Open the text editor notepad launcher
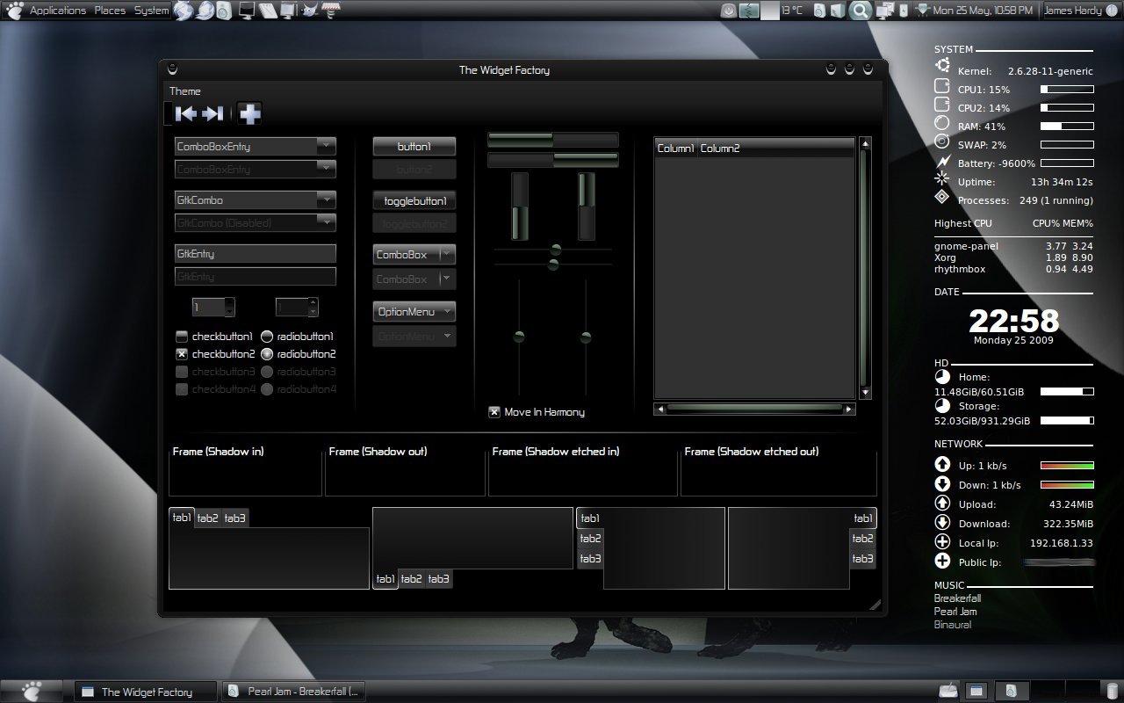The height and width of the screenshot is (703, 1124). pos(268,11)
